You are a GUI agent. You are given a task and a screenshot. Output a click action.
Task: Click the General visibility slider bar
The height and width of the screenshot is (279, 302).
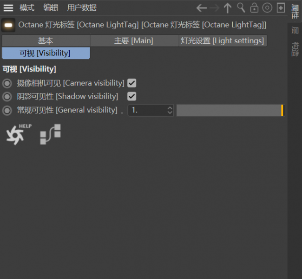[230, 110]
